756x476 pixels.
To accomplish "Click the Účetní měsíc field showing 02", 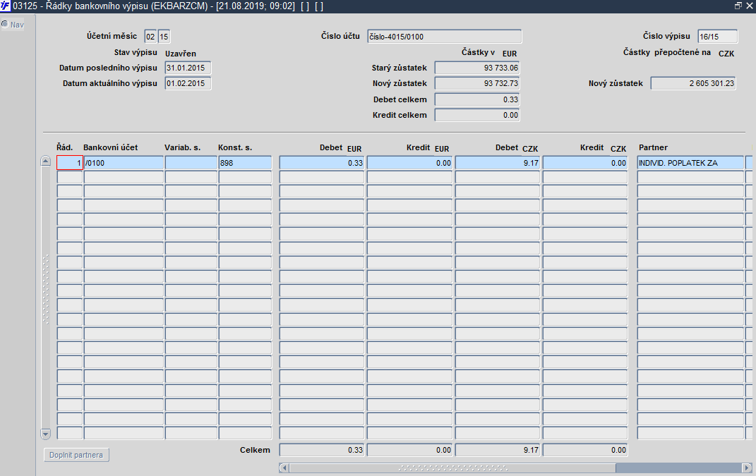I will [150, 37].
